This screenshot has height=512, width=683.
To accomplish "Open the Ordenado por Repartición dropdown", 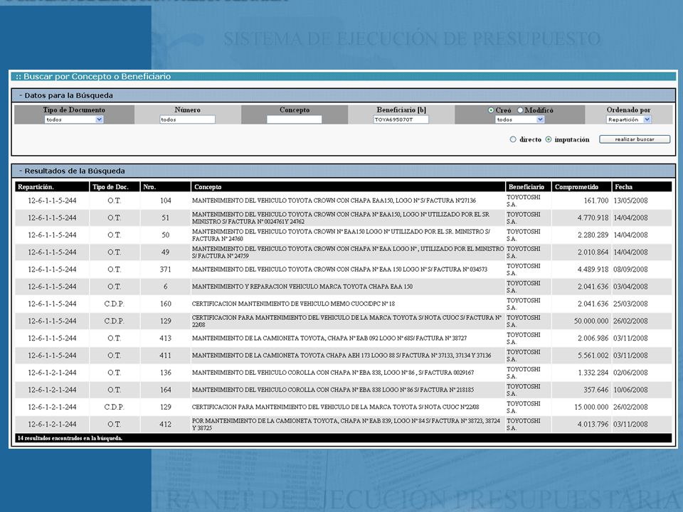I will (629, 119).
